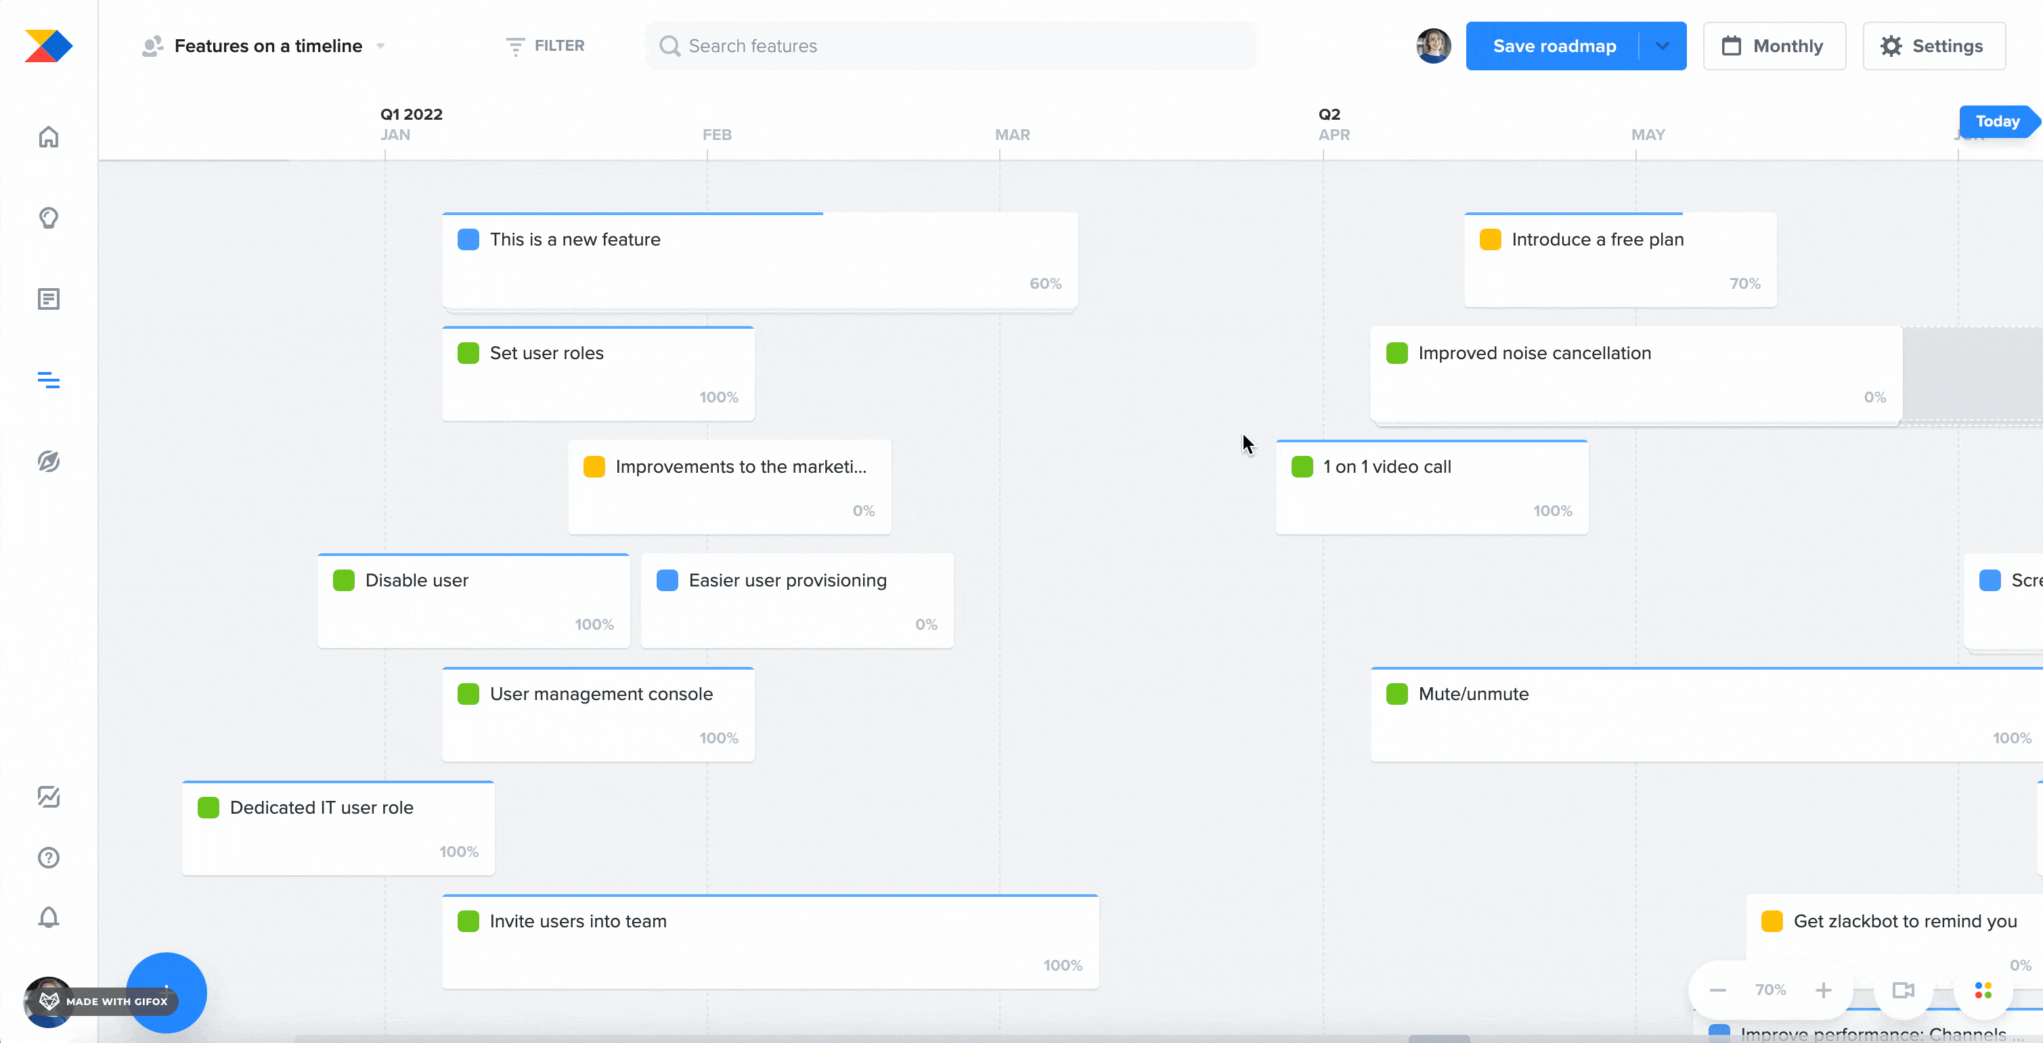This screenshot has height=1043, width=2043.
Task: Click the gear icon in Settings button
Action: click(x=1891, y=46)
